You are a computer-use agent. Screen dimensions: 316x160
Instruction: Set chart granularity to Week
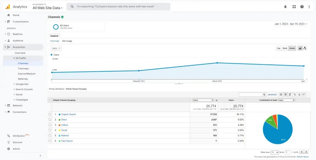click(x=285, y=48)
